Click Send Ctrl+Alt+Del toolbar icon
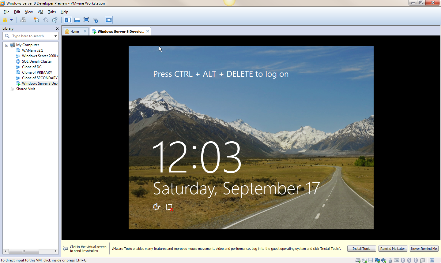441x263 pixels. click(x=23, y=20)
